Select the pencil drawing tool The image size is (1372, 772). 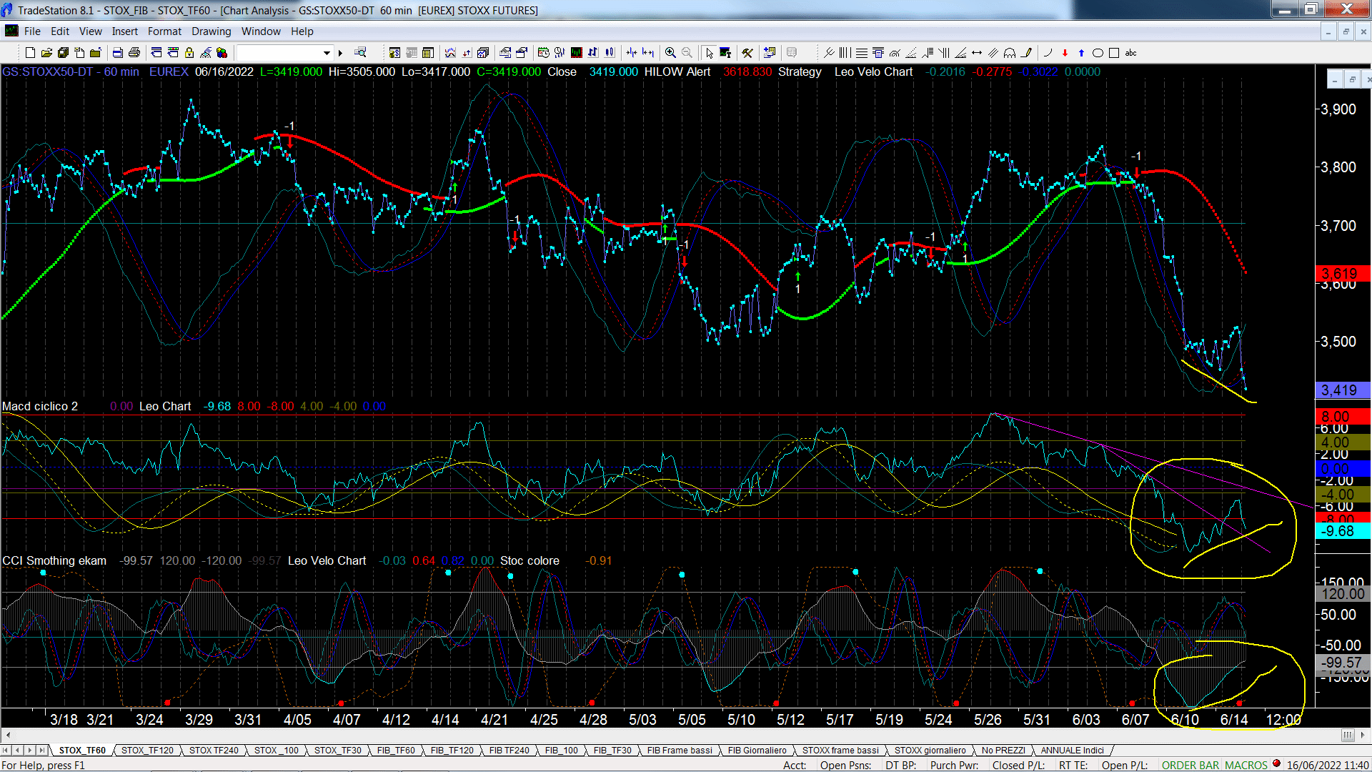point(1027,53)
